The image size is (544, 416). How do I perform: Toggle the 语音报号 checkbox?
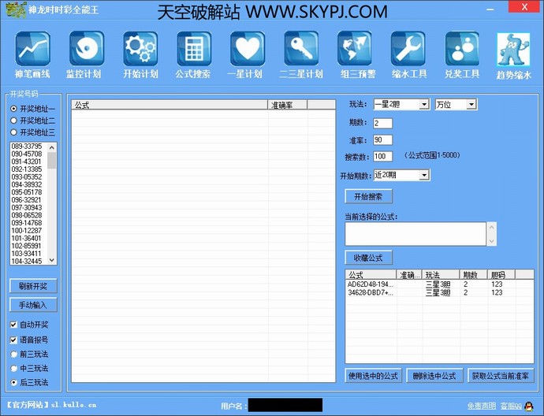pos(14,340)
